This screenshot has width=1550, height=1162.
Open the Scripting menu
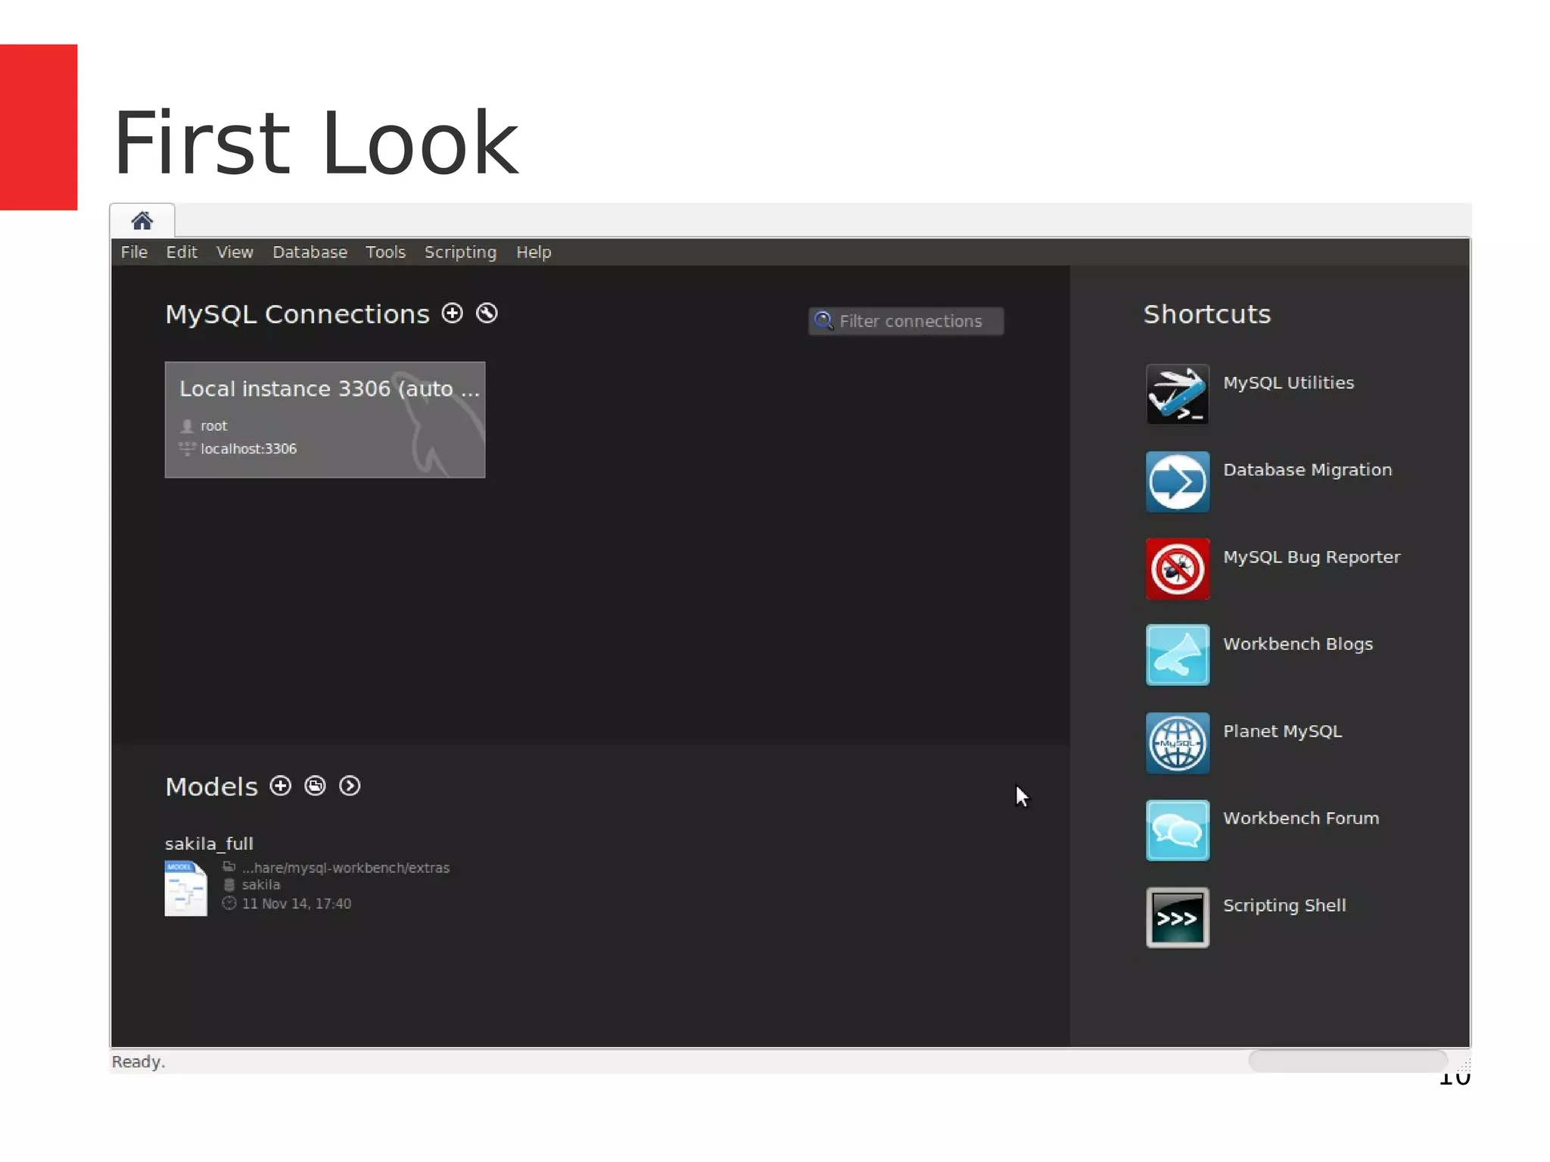coord(460,252)
